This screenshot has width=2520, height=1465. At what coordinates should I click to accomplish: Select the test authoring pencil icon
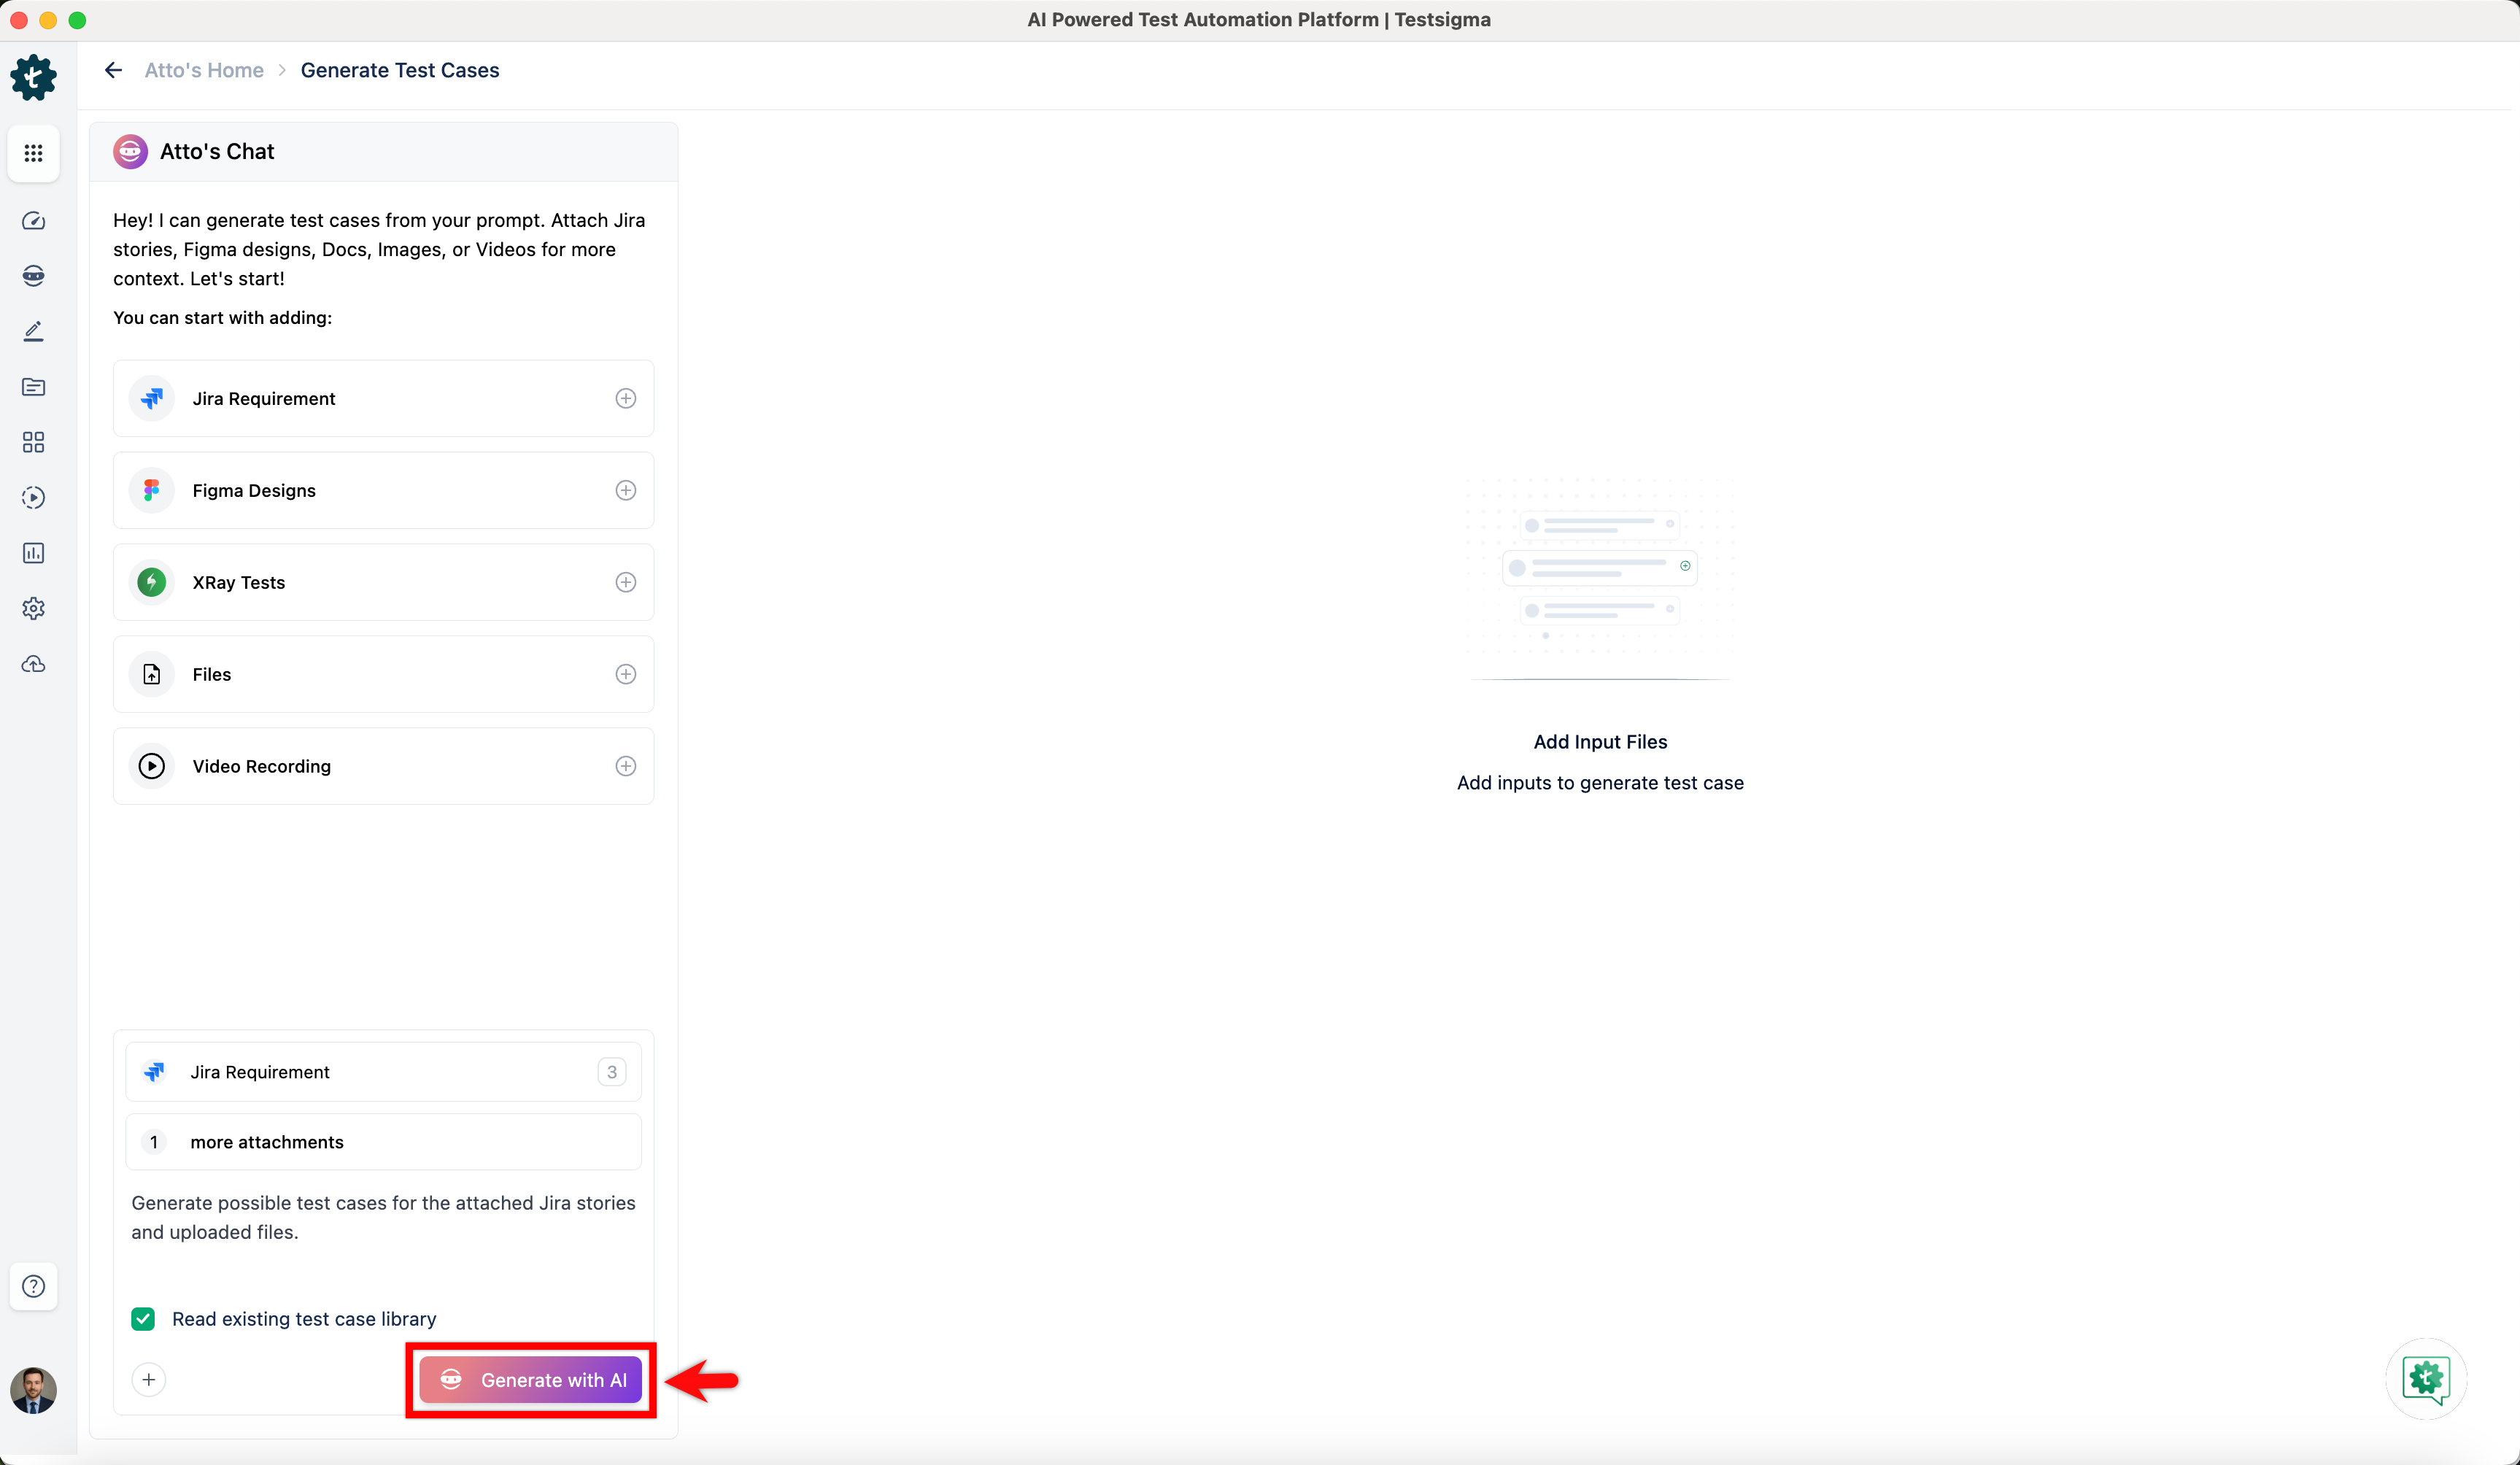click(x=33, y=331)
